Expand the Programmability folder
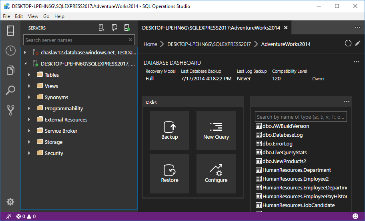Image resolution: width=365 pixels, height=221 pixels. click(29, 108)
